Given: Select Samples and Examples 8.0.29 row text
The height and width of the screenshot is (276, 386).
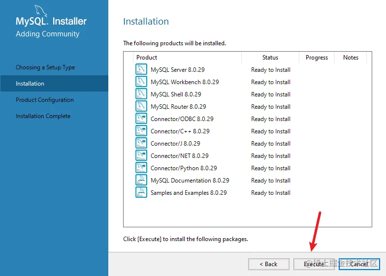Looking at the screenshot, I should pyautogui.click(x=189, y=193).
